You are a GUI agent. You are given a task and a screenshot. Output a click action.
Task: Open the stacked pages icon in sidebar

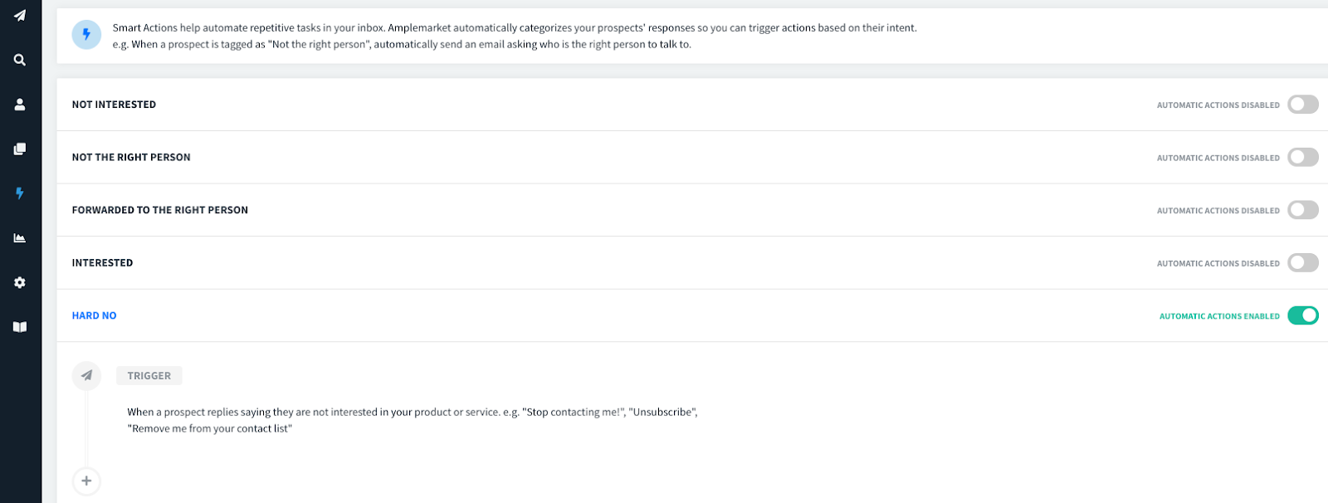[x=20, y=149]
